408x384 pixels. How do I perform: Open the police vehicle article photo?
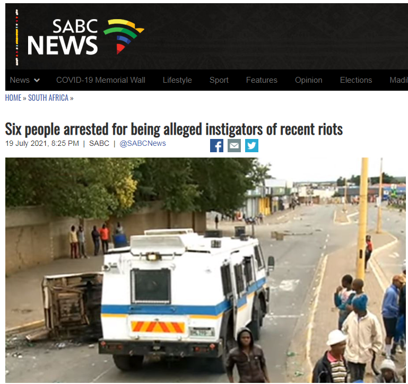click(x=205, y=270)
